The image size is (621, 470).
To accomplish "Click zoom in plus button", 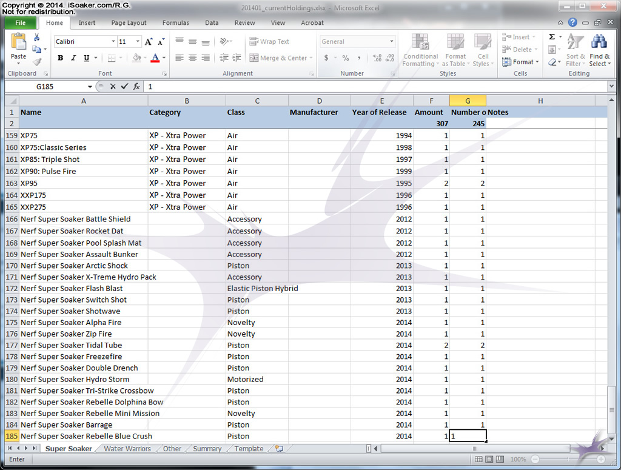I will pyautogui.click(x=601, y=459).
